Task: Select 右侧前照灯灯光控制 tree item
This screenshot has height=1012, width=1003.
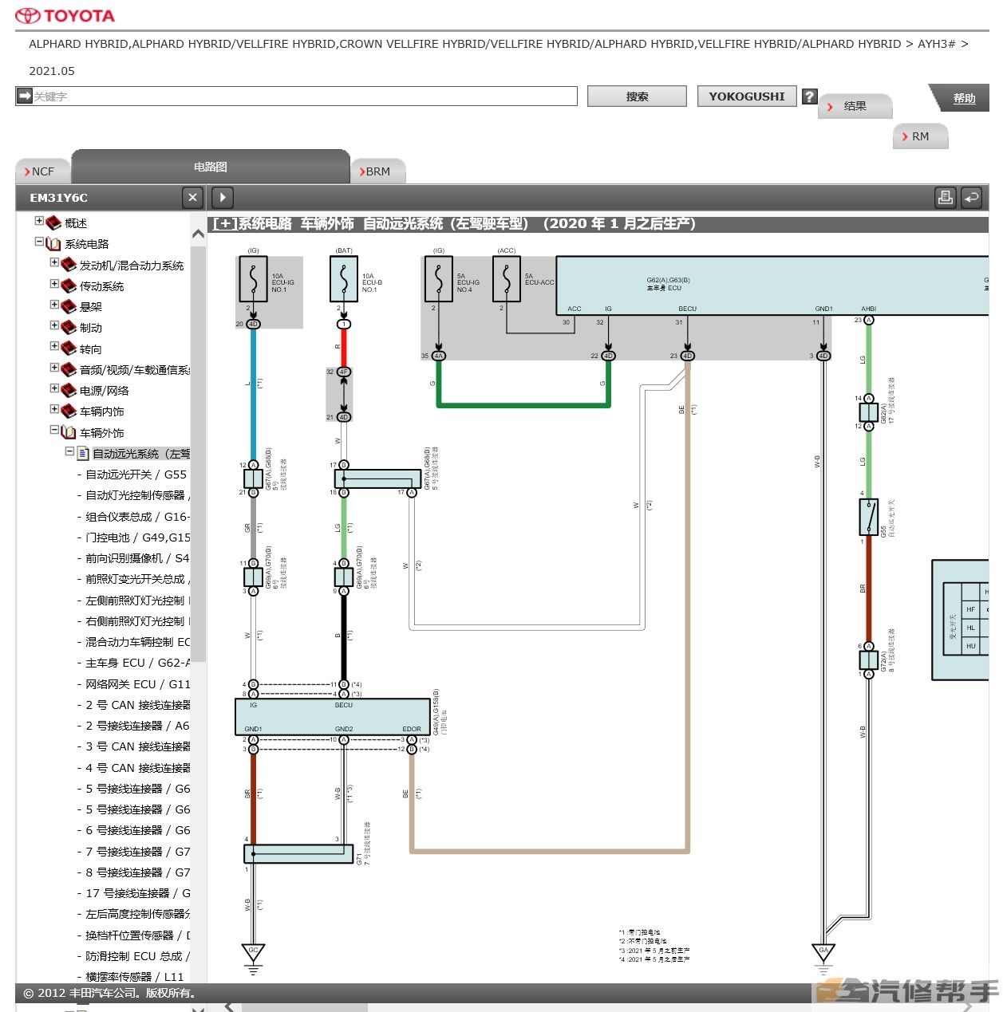Action: click(137, 621)
